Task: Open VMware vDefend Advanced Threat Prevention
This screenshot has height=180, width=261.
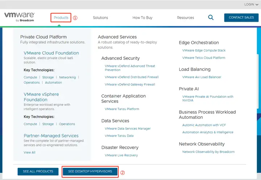Action: [130, 68]
